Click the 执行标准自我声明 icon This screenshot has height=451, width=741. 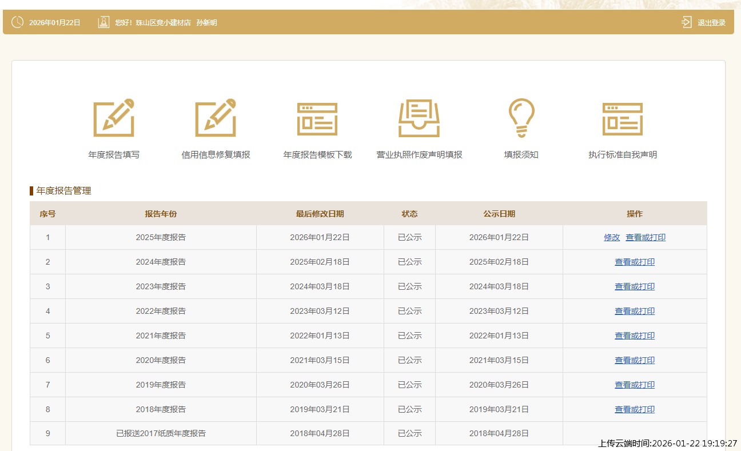click(x=623, y=119)
